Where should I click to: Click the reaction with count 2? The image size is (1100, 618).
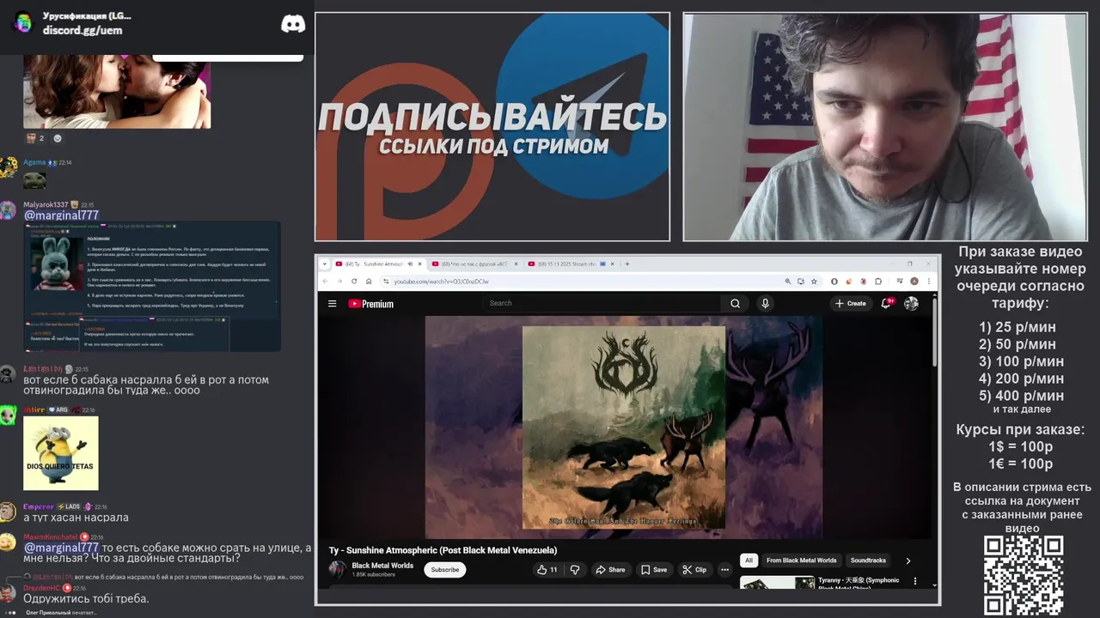[35, 138]
